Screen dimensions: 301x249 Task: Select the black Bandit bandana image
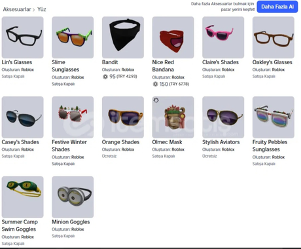tap(123, 37)
